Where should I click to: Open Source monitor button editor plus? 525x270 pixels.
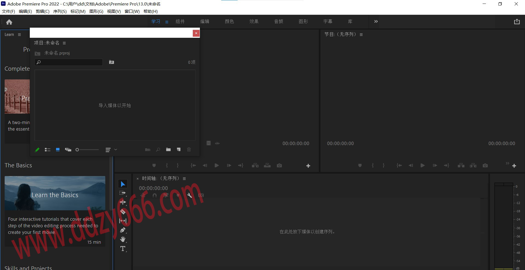click(308, 166)
